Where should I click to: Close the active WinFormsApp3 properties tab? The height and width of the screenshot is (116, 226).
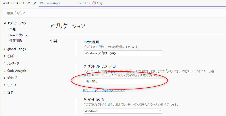click(x=35, y=3)
